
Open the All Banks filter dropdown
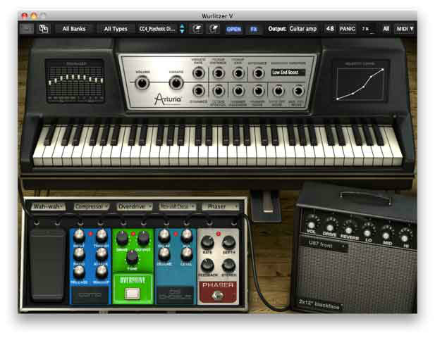pos(74,29)
